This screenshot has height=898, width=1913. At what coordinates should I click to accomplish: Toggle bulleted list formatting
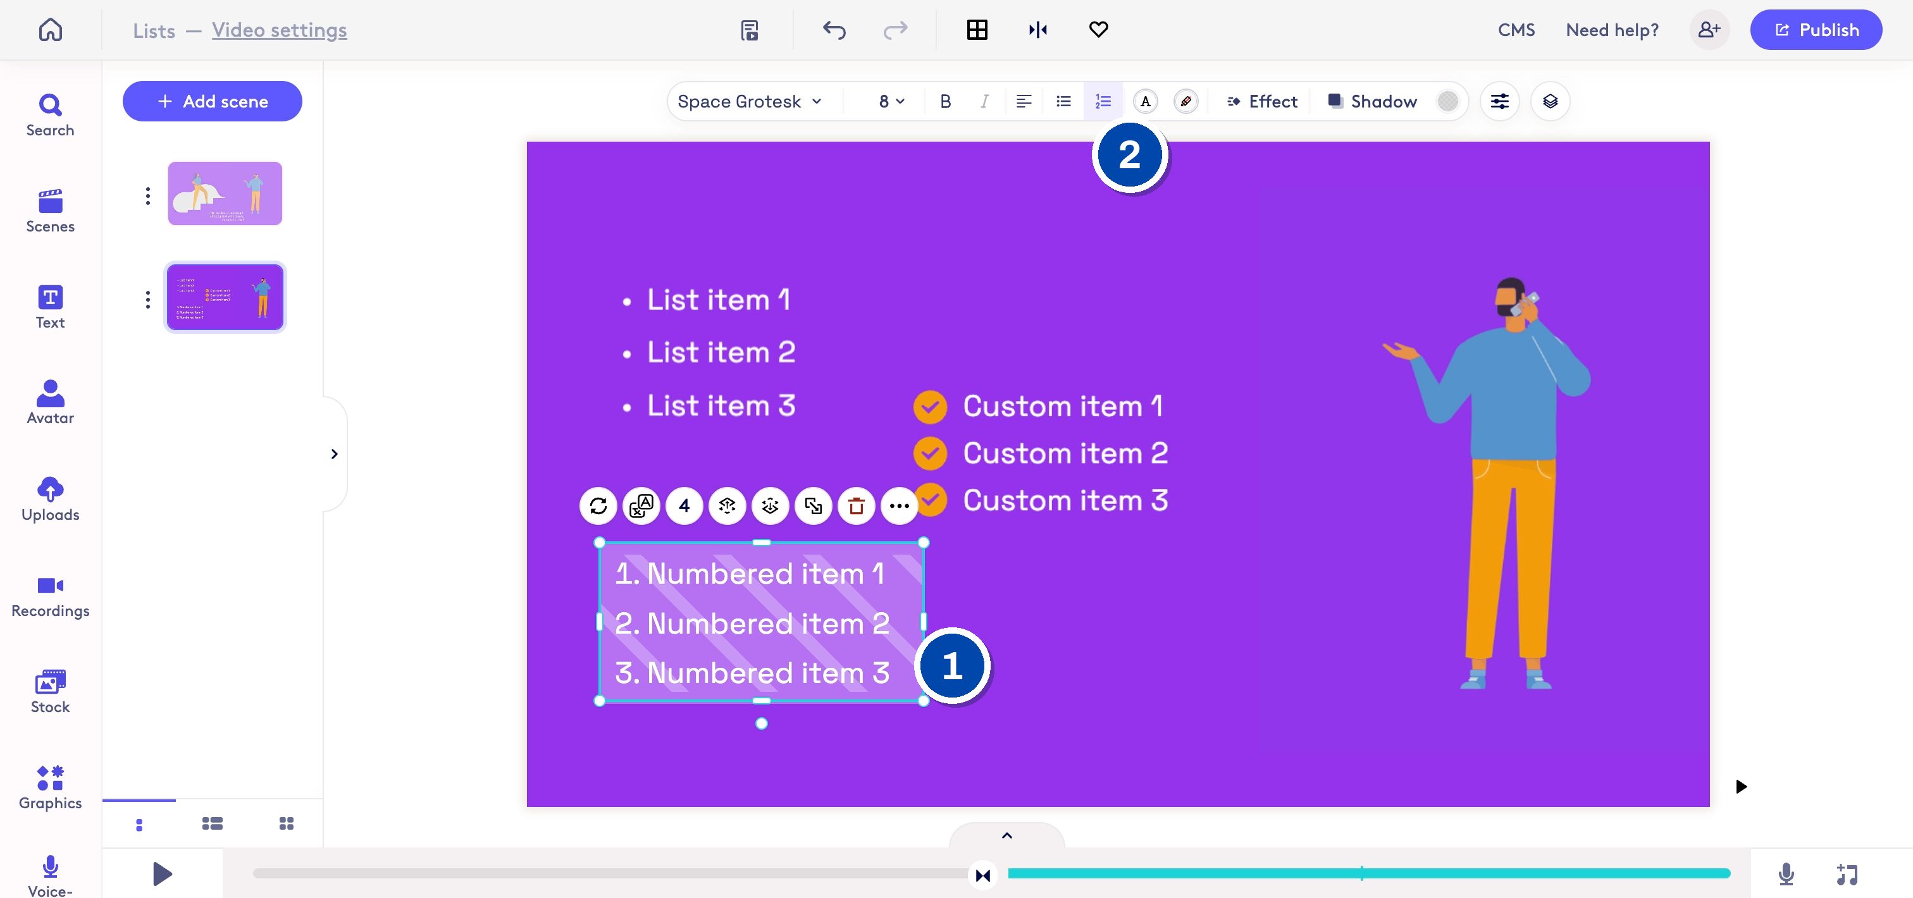point(1063,101)
